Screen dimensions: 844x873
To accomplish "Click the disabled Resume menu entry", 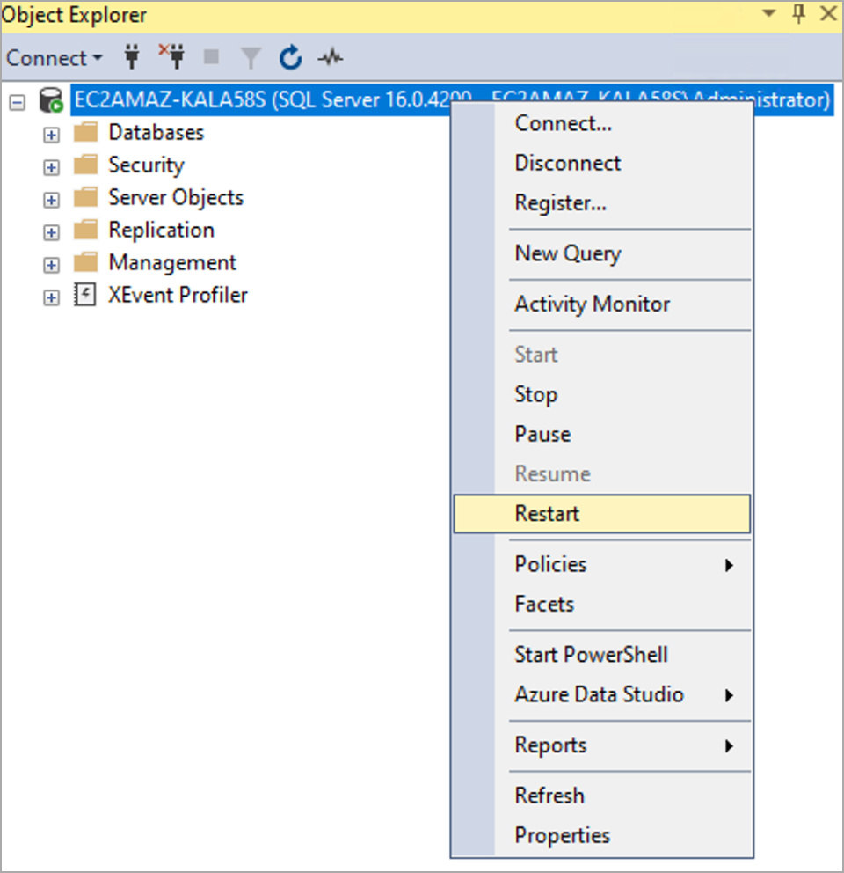I will point(602,473).
